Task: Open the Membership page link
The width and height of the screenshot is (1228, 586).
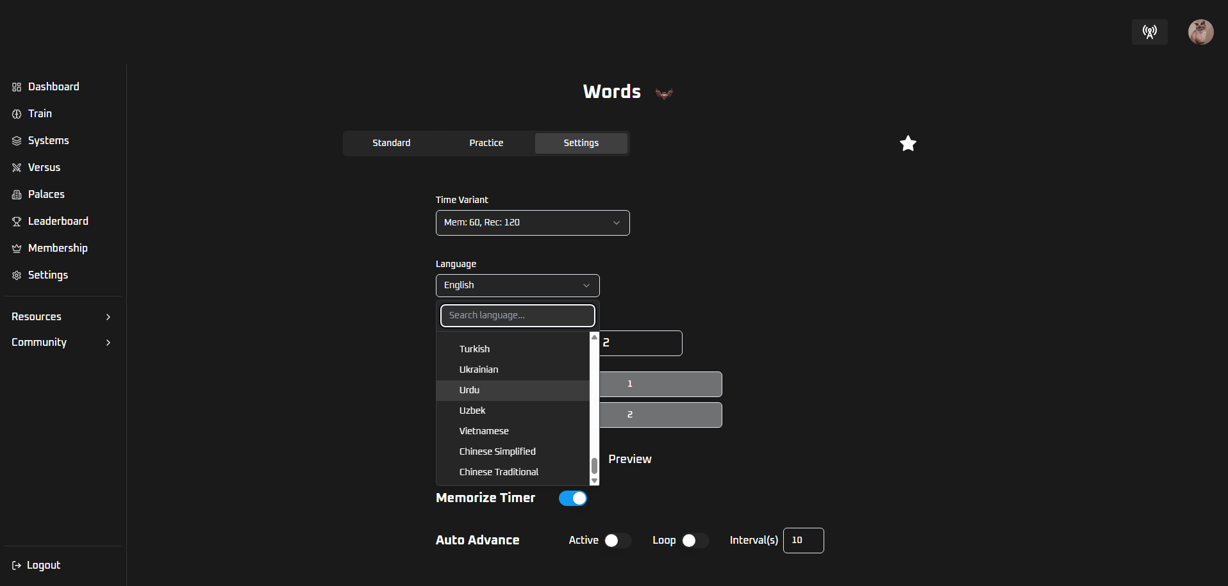Action: pos(58,248)
